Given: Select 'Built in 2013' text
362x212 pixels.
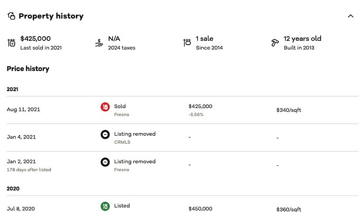Looking at the screenshot, I should point(299,48).
